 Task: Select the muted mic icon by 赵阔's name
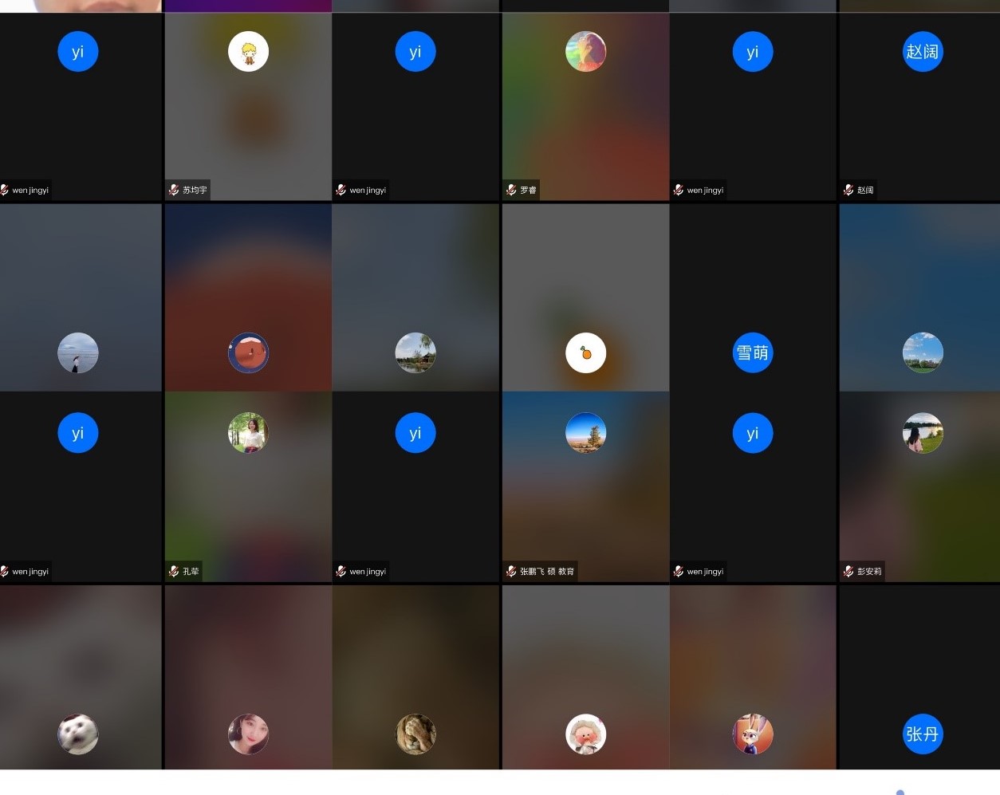pos(848,190)
